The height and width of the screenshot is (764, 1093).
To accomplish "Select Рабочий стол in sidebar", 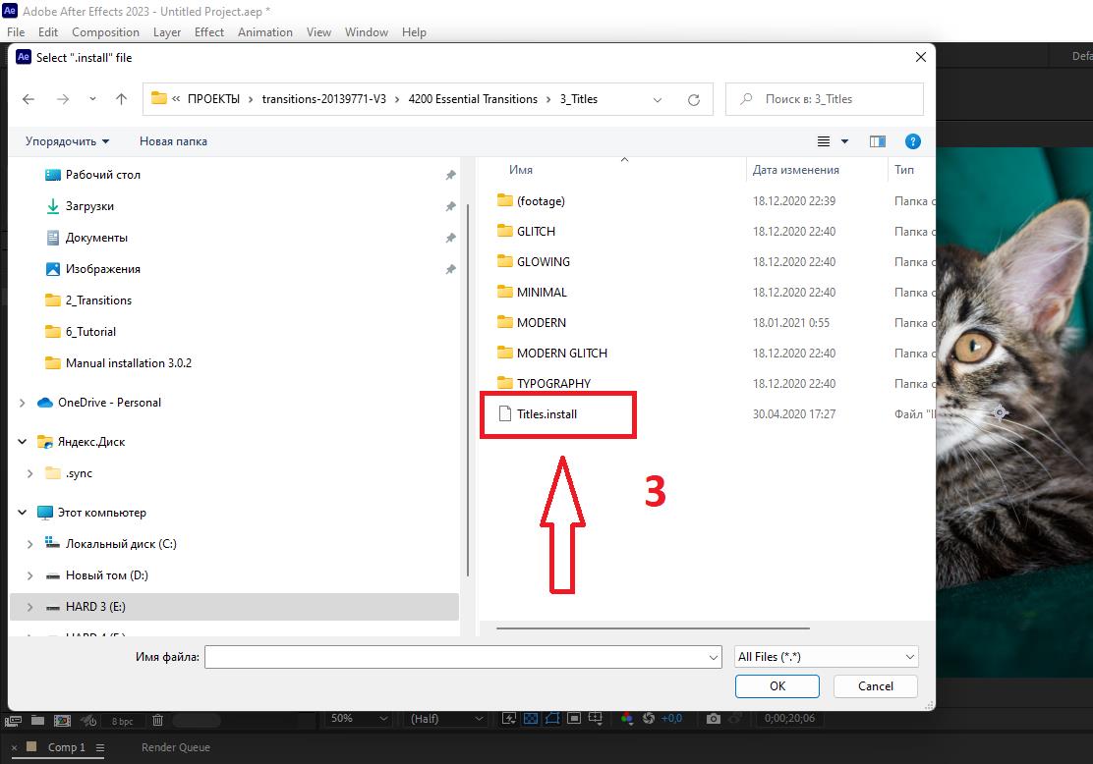I will click(102, 175).
